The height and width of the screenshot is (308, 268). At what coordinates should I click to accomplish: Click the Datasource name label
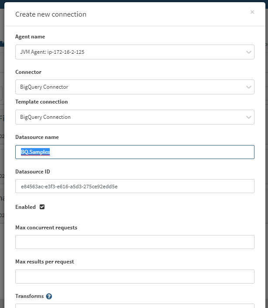click(x=37, y=137)
